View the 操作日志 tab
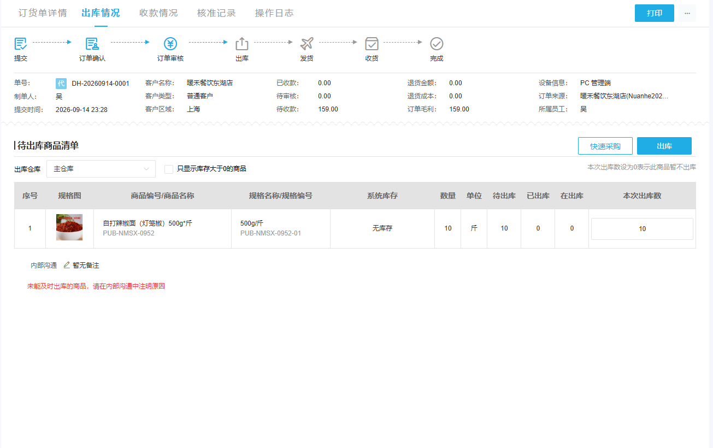Screen dimensions: 713x448 [274, 13]
